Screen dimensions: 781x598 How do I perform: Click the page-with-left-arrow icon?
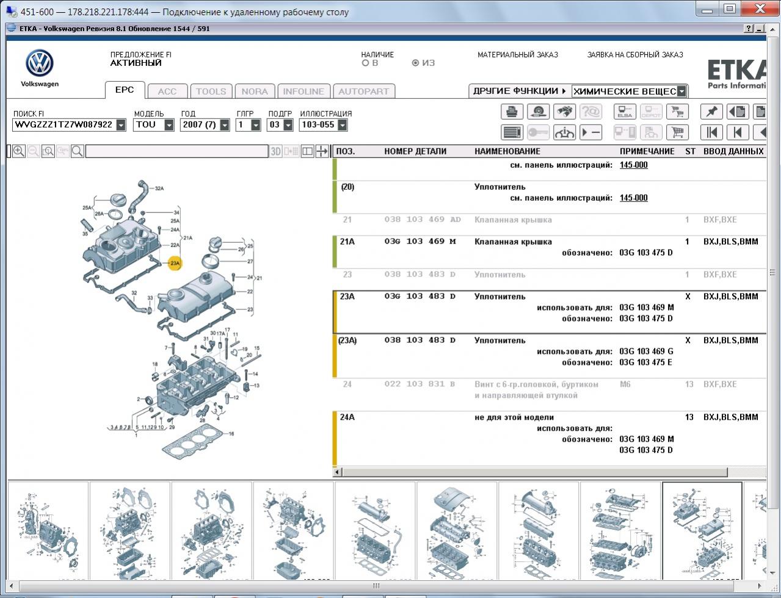click(737, 112)
